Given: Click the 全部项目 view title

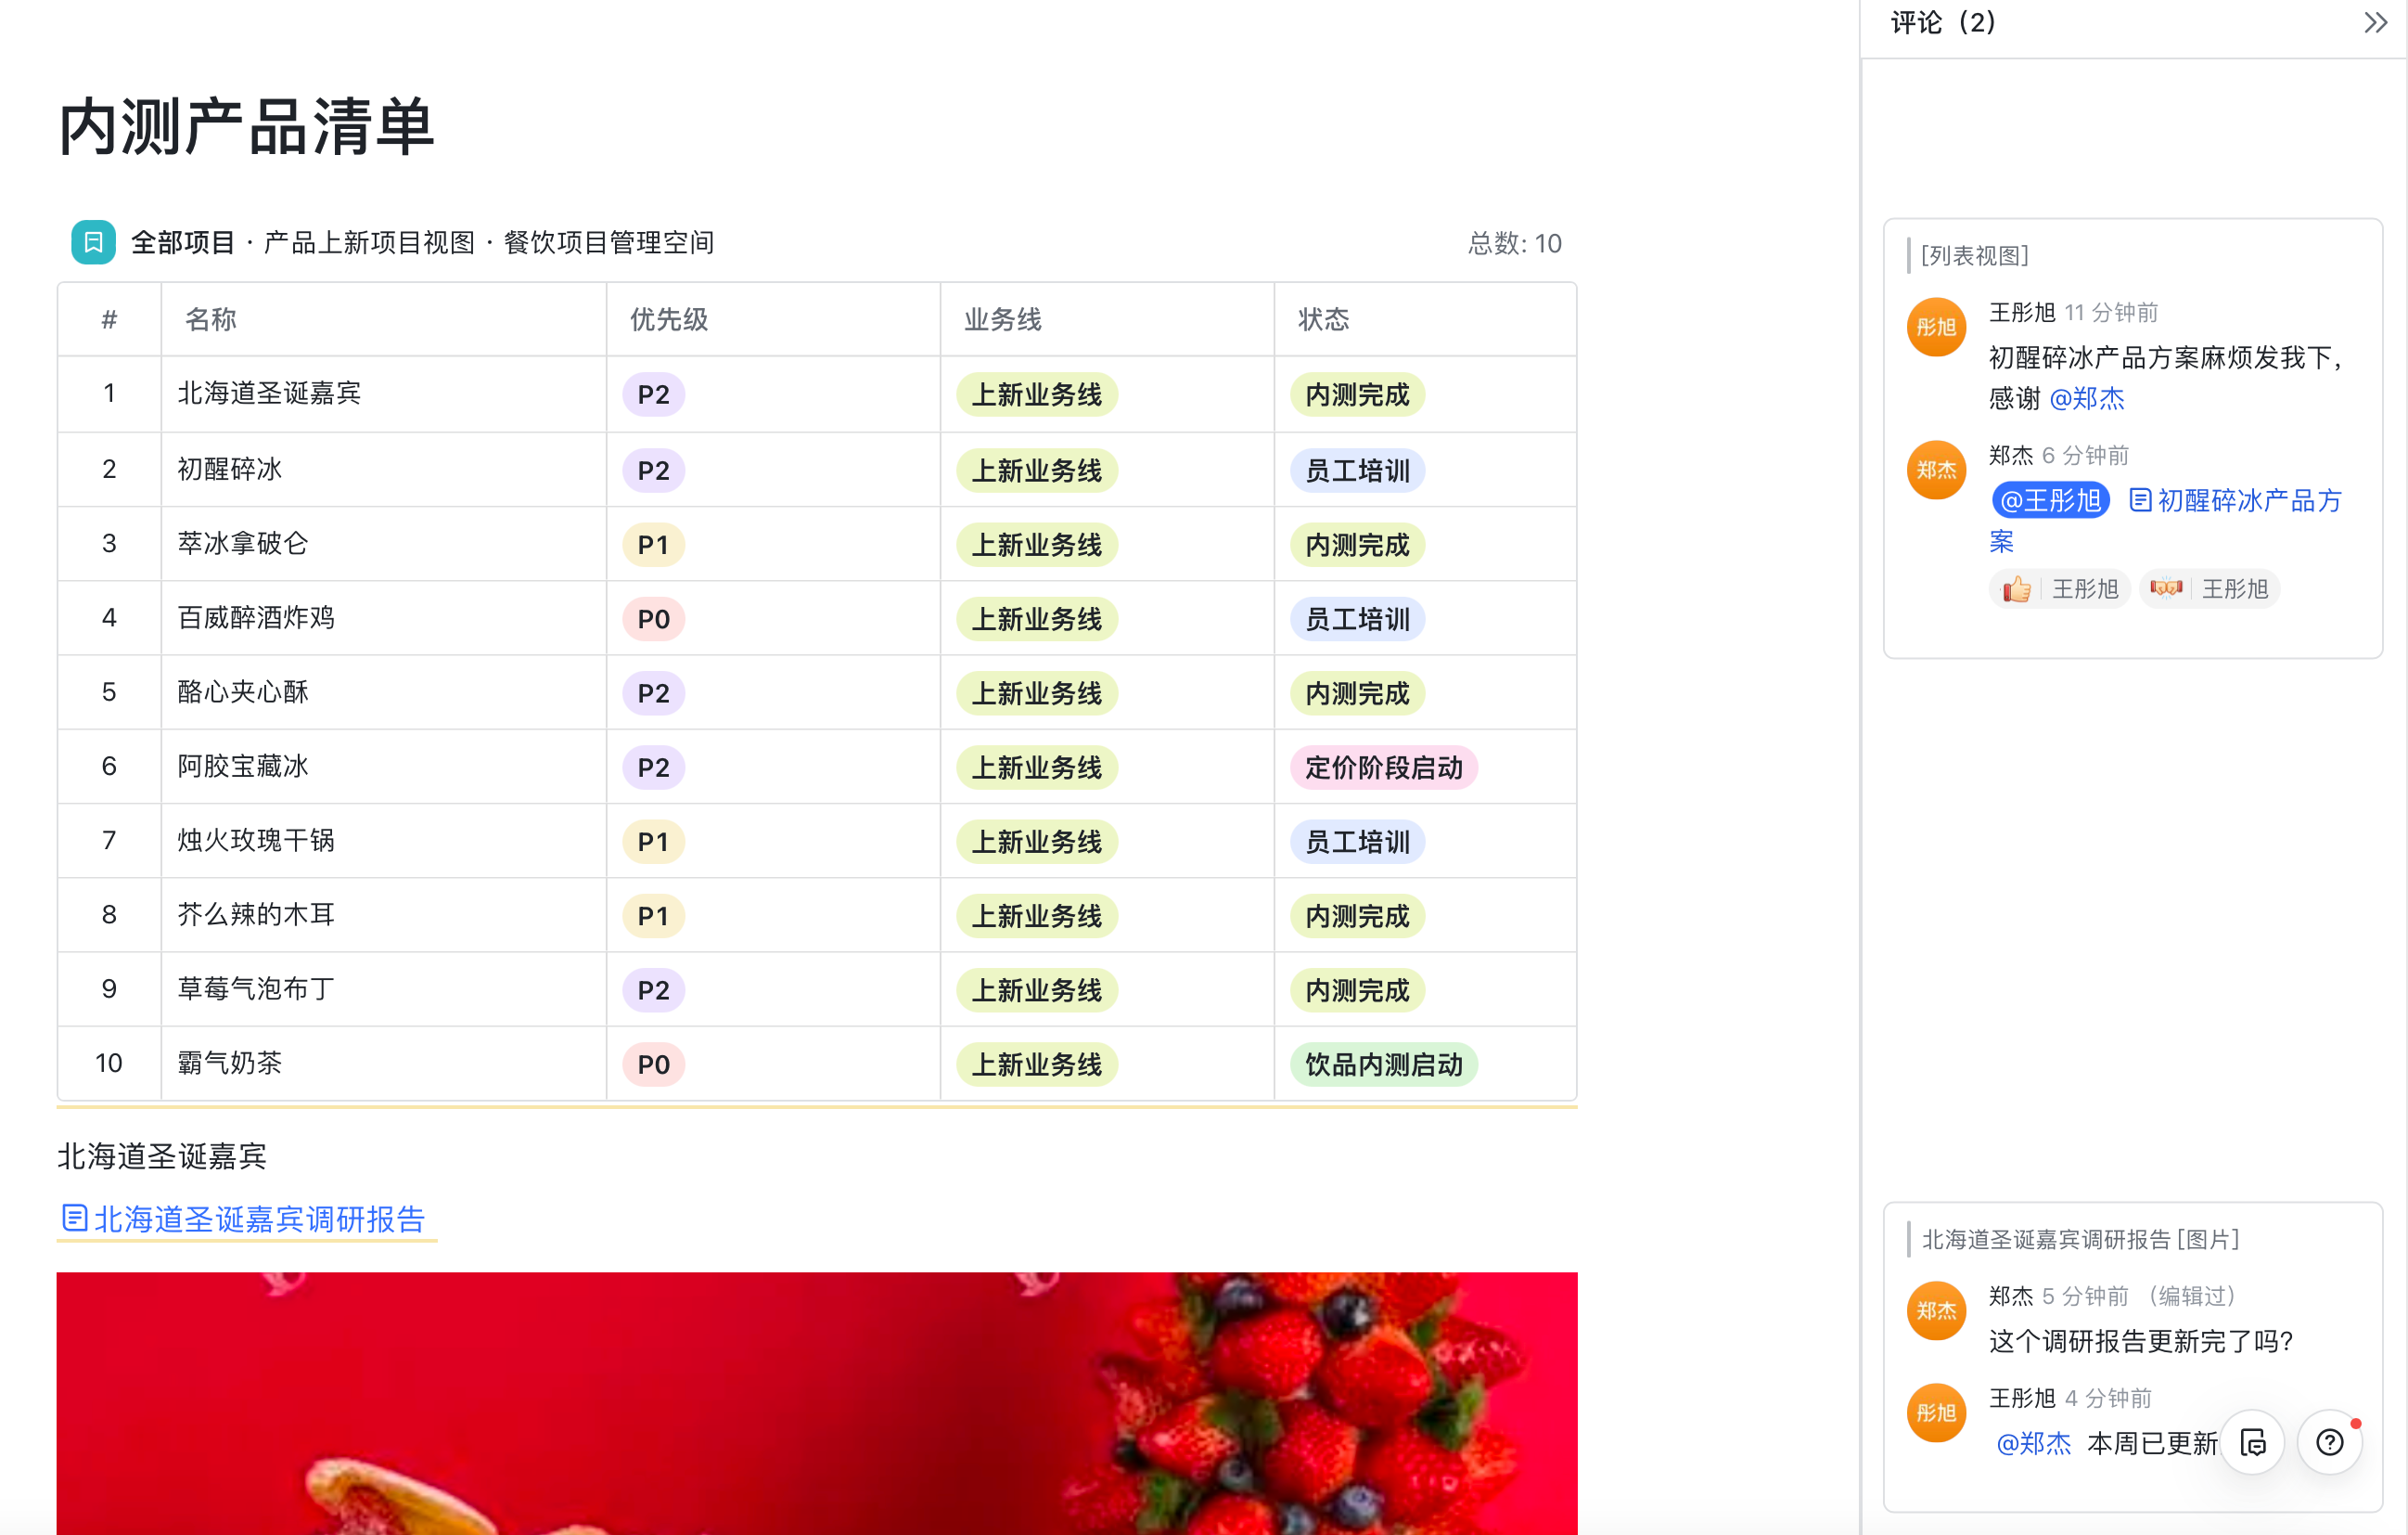Looking at the screenshot, I should point(183,242).
